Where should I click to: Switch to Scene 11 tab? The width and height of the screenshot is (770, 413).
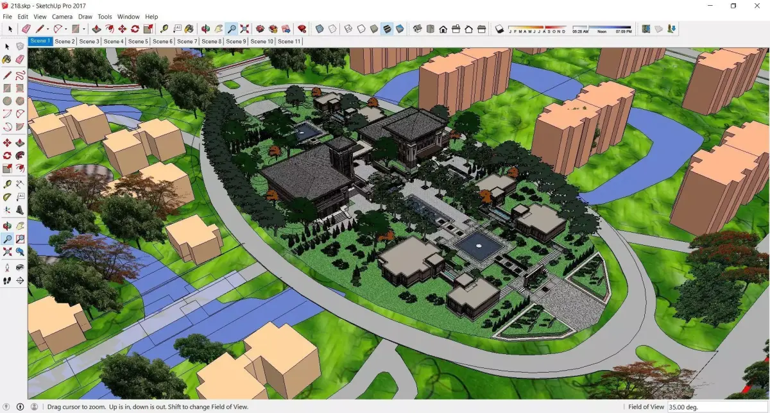pos(289,41)
